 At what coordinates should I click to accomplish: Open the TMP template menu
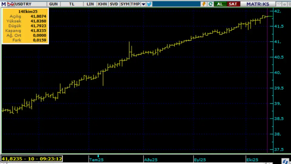(x=135, y=4)
